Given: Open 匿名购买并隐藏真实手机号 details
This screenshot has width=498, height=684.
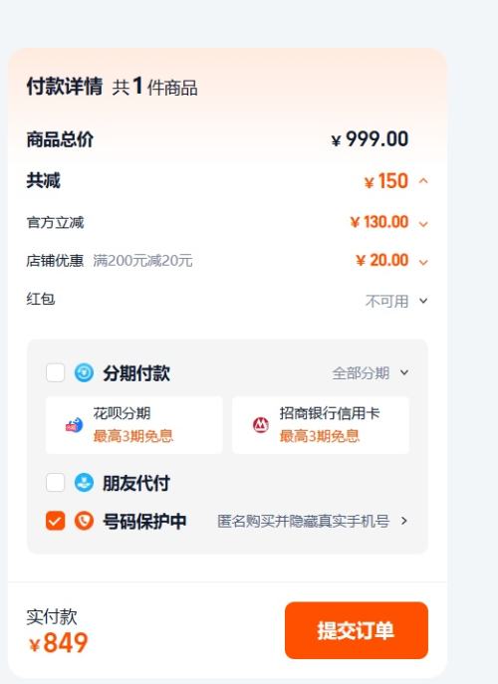Looking at the screenshot, I should [304, 521].
